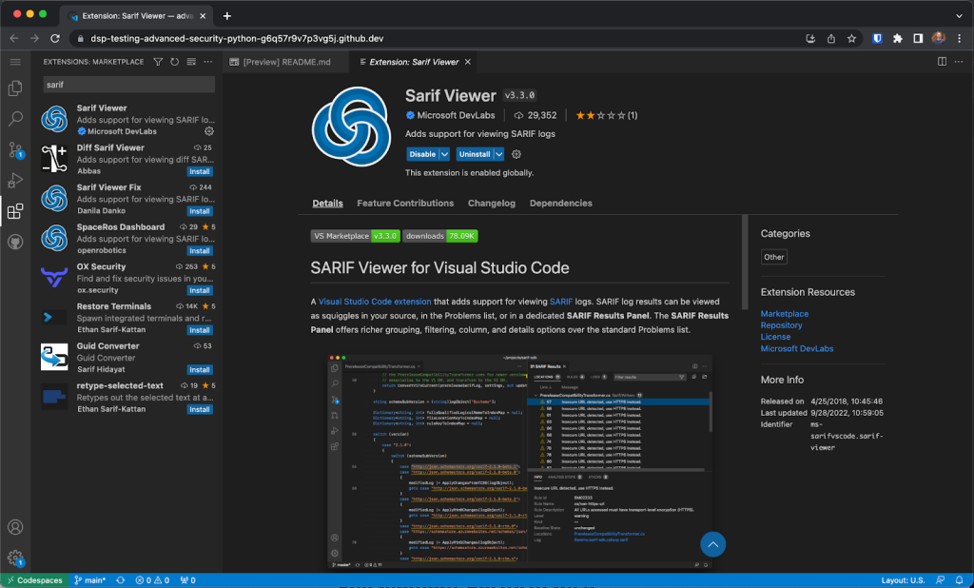
Task: Toggle the hamburger application menu
Action: pos(15,62)
